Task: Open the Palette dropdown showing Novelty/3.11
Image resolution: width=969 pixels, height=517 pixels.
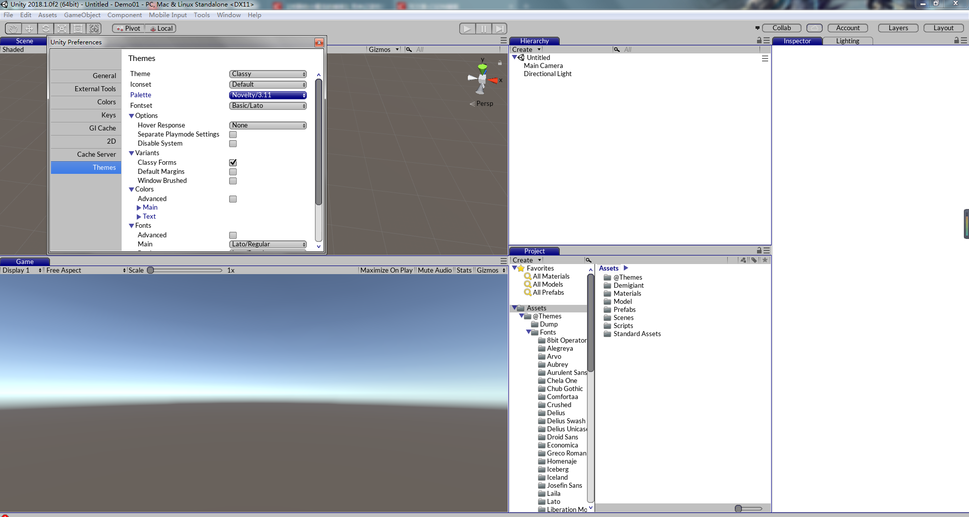Action: (x=268, y=95)
